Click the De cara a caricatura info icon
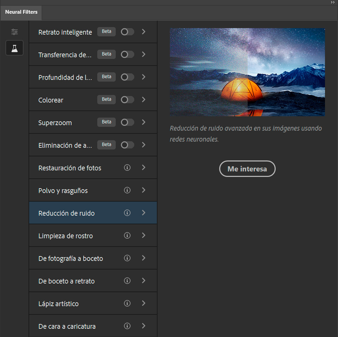 tap(127, 326)
